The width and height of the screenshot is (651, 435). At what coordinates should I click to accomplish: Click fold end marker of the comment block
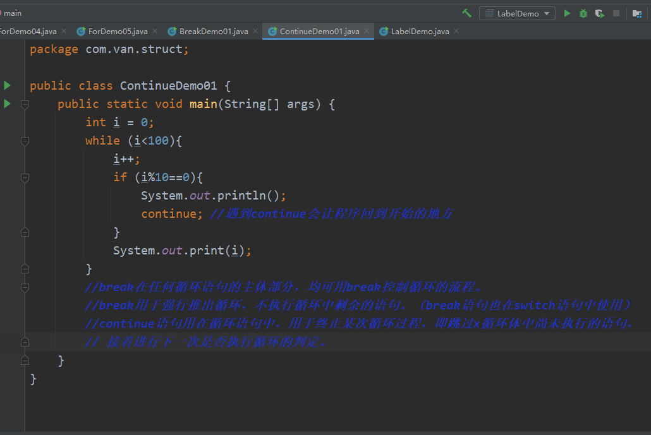[25, 342]
